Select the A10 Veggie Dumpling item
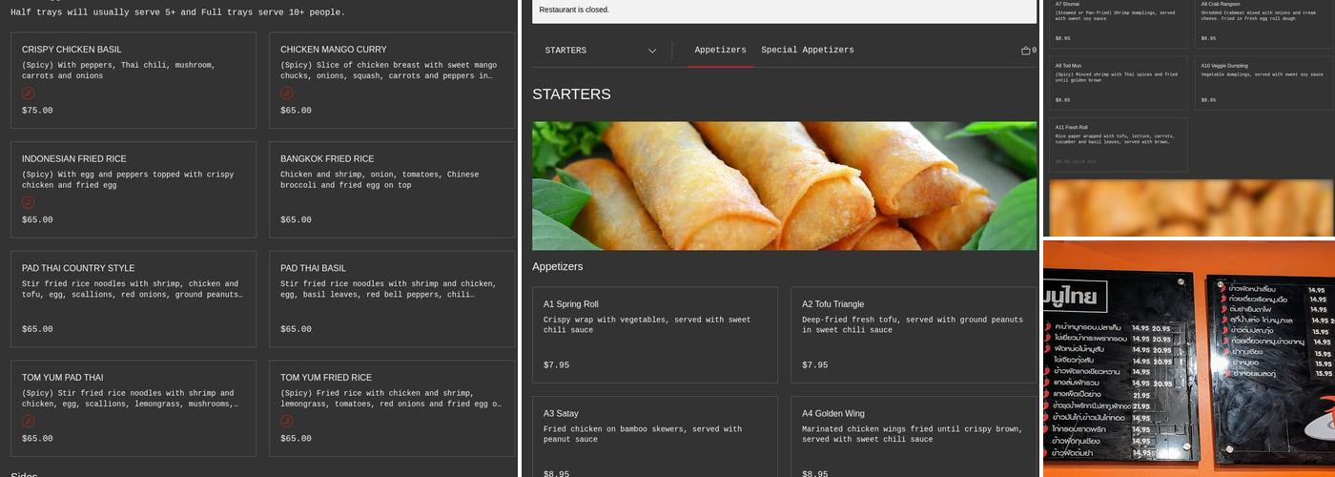1335x477 pixels. coord(1264,83)
